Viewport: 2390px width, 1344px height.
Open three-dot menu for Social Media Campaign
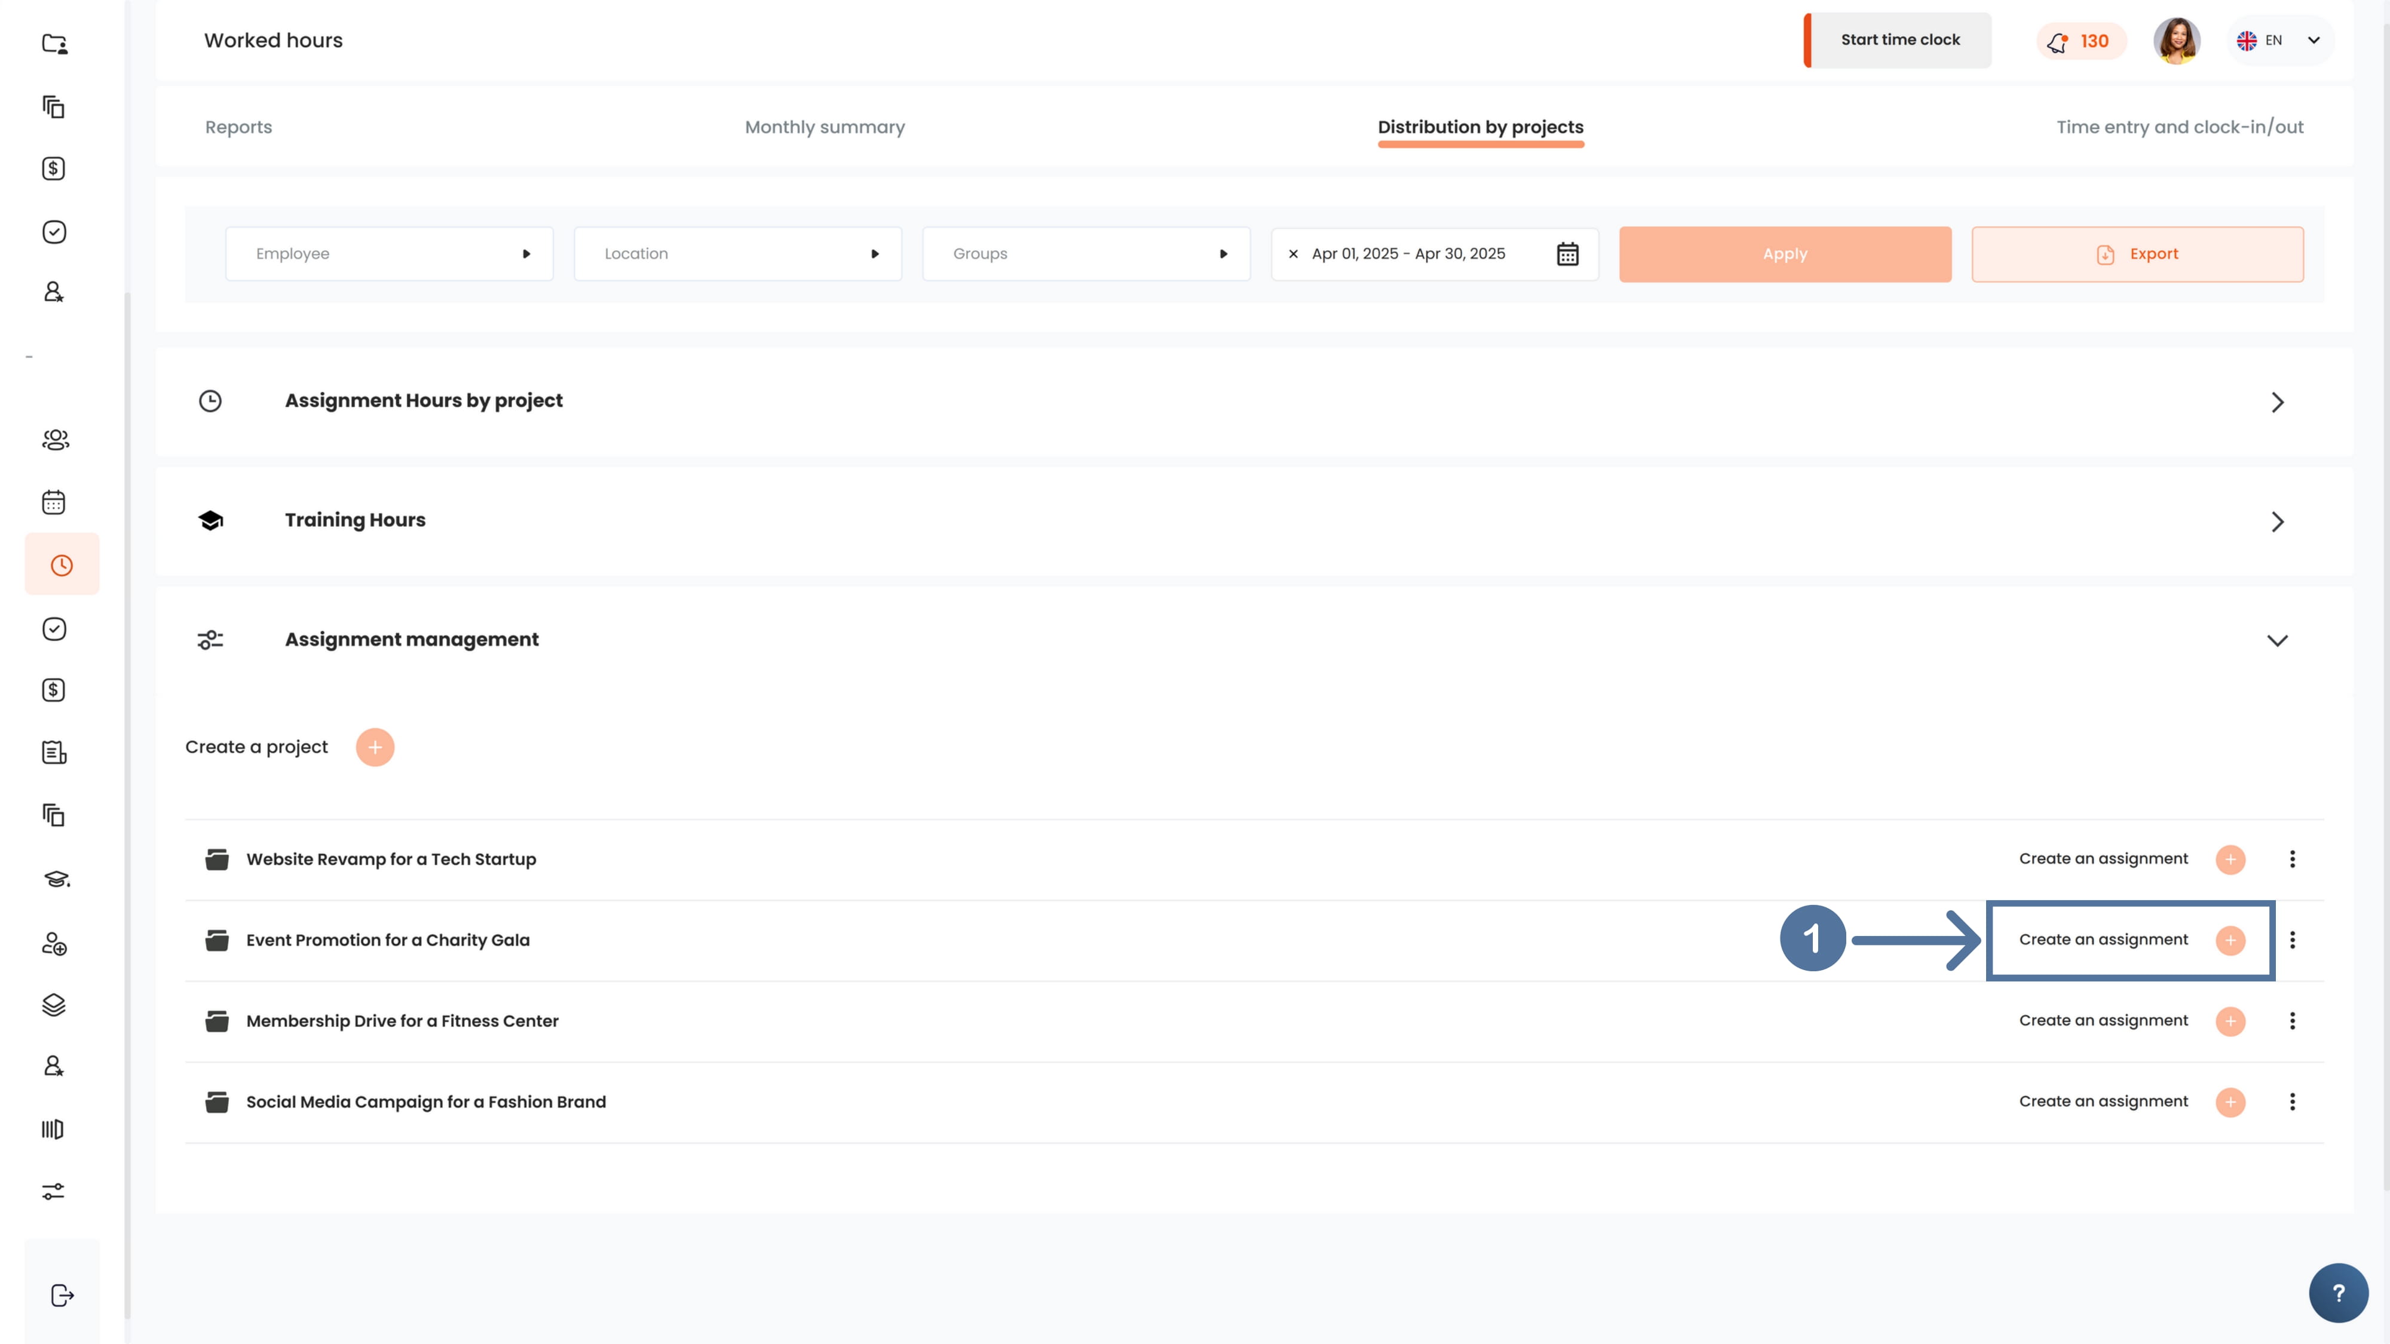pos(2293,1102)
